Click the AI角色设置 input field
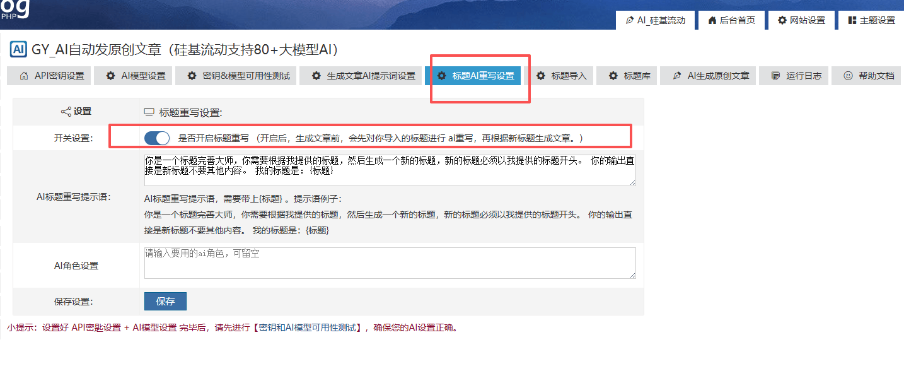The image size is (904, 371). pos(390,263)
